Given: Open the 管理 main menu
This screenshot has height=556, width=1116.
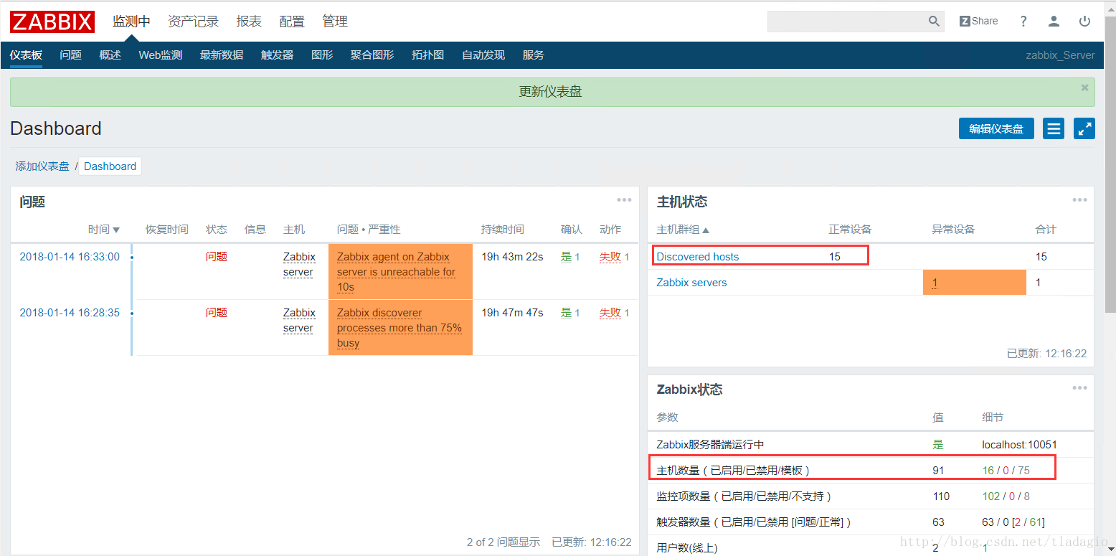Looking at the screenshot, I should (335, 22).
